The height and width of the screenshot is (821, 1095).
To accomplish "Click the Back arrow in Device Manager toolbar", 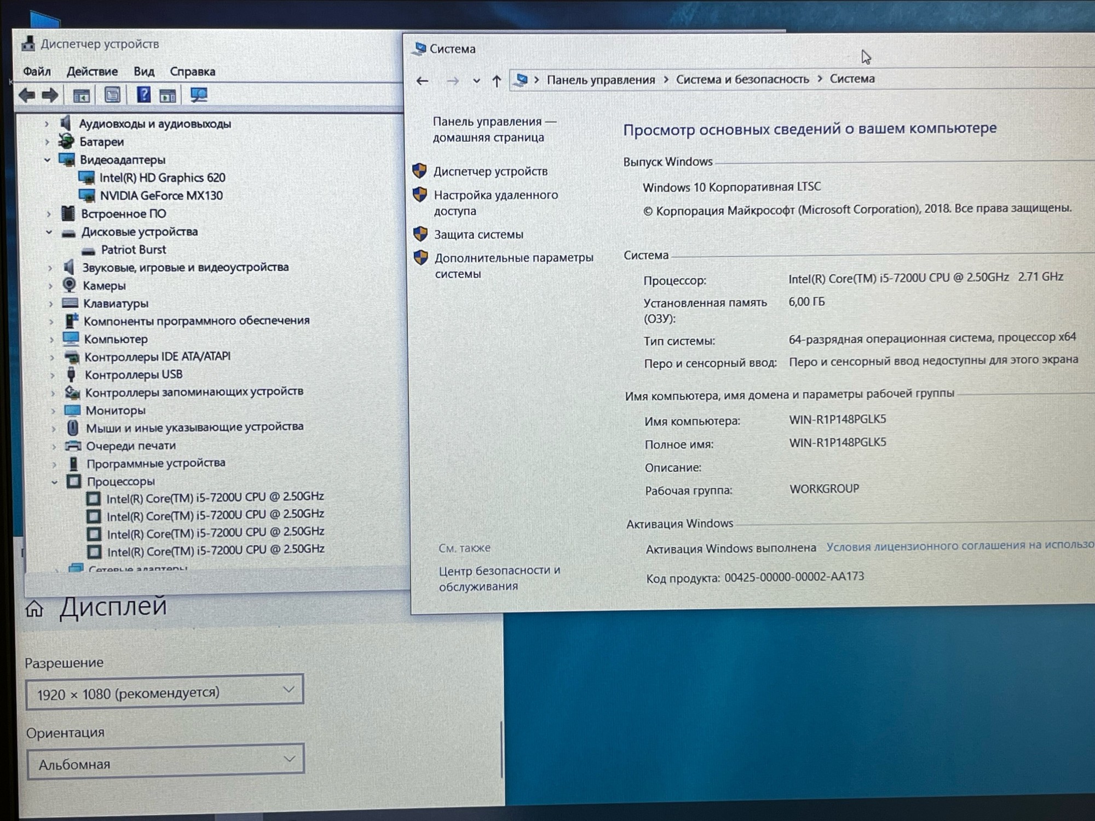I will 27,95.
